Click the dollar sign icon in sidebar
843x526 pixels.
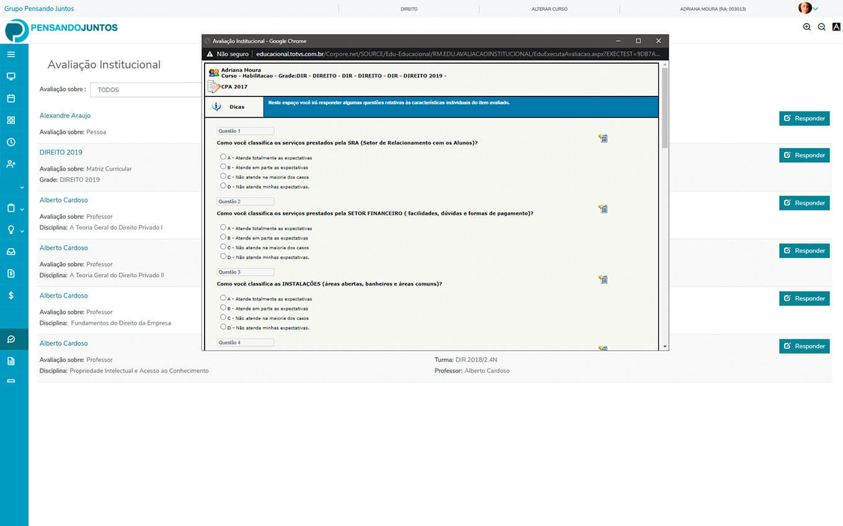click(x=11, y=296)
